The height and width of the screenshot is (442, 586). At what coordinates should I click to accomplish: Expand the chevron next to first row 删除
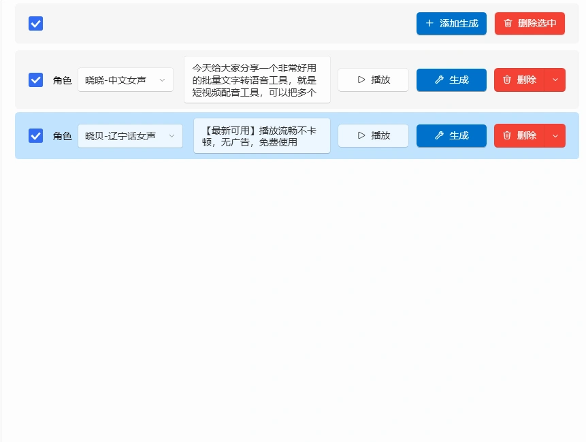click(x=555, y=80)
